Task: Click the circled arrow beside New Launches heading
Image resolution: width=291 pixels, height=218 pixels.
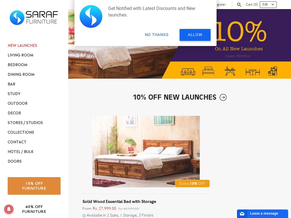Action: tap(223, 97)
